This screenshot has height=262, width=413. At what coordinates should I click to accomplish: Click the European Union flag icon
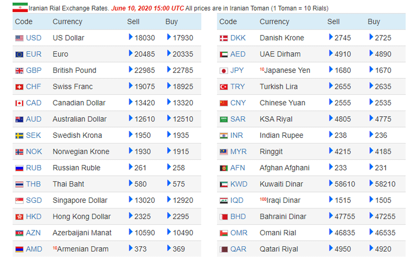coord(19,55)
